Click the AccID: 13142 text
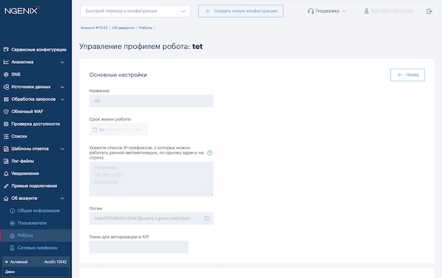This screenshot has height=278, width=442. pos(55,262)
